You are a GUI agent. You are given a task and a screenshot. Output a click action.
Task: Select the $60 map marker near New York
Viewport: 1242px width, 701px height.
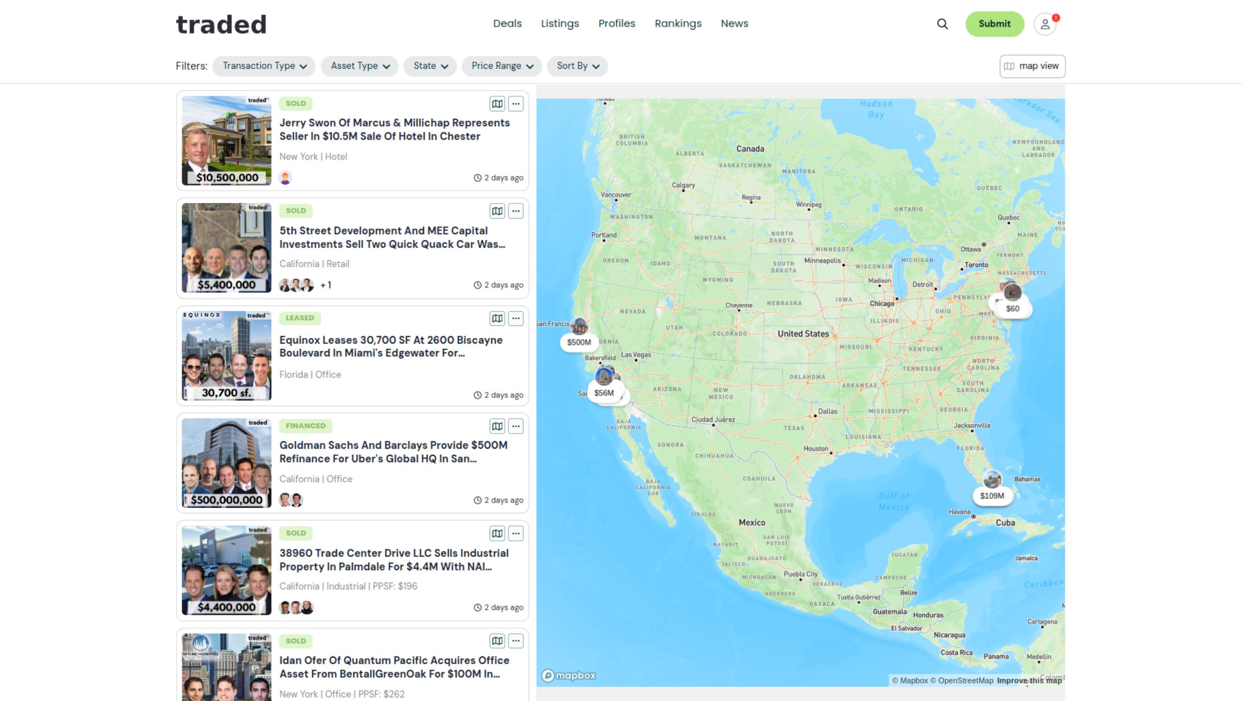pos(1013,308)
